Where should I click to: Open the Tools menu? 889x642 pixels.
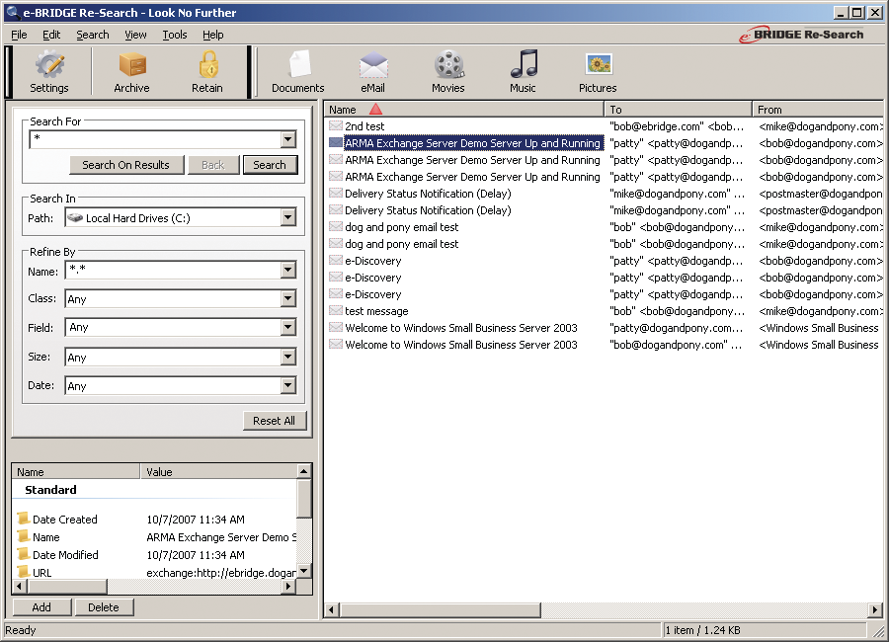(174, 35)
